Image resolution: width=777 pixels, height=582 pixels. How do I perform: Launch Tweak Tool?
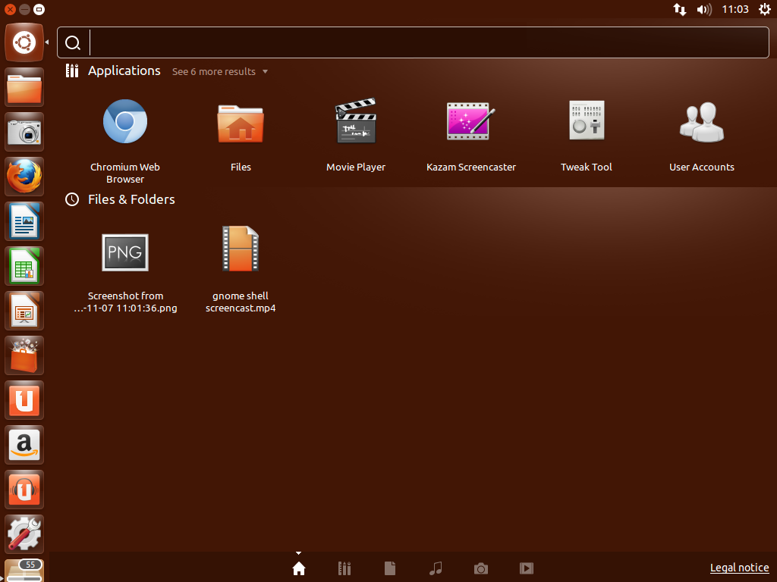586,121
